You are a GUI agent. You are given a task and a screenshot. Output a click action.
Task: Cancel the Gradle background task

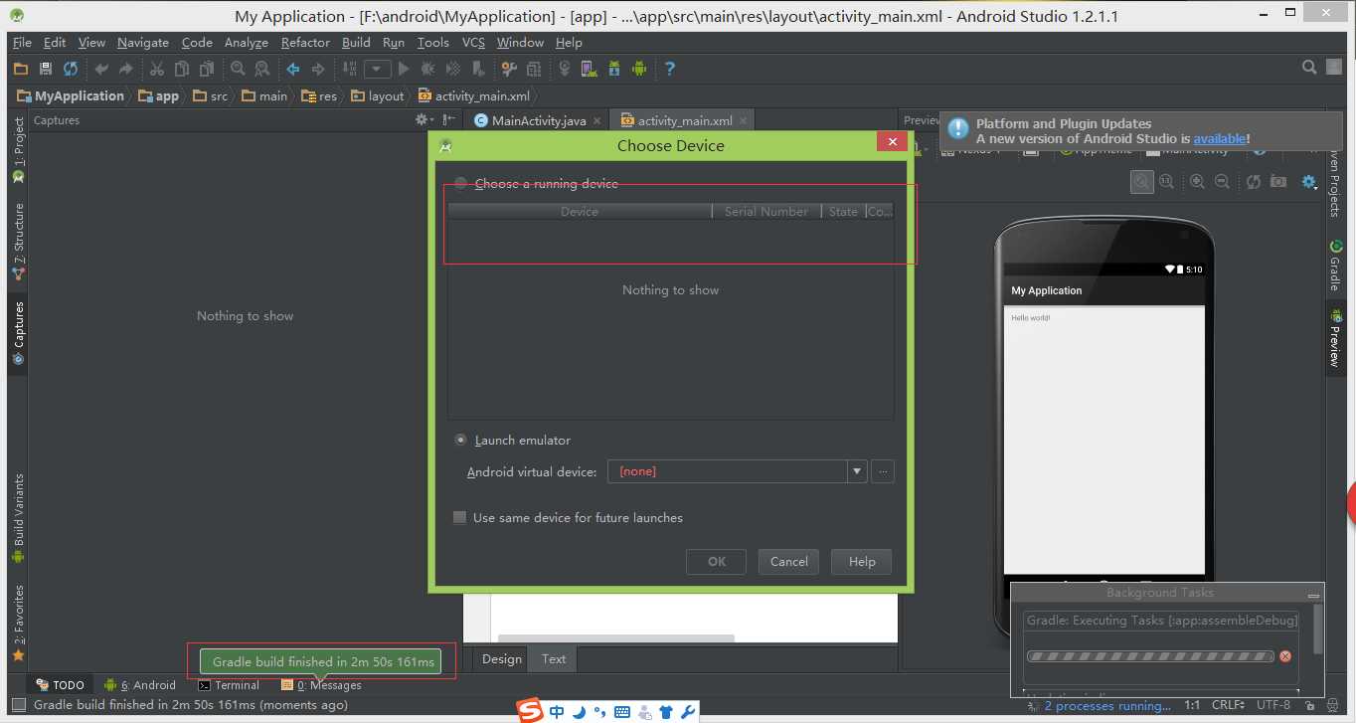pyautogui.click(x=1285, y=656)
